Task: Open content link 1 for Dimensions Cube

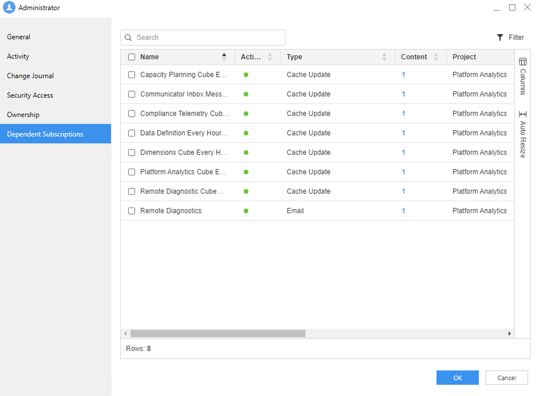Action: click(403, 153)
